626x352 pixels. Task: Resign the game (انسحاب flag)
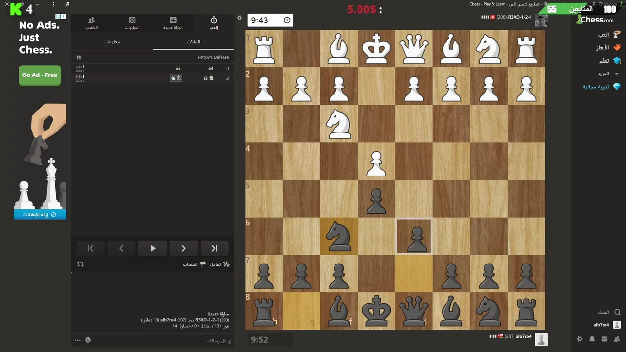point(194,264)
